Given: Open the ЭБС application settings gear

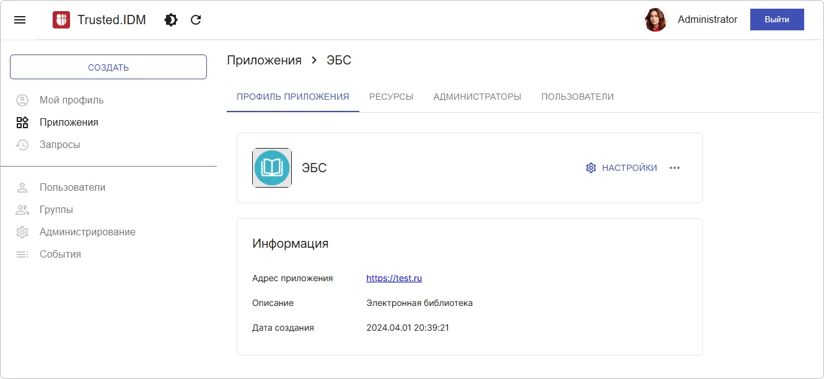Looking at the screenshot, I should click(592, 167).
